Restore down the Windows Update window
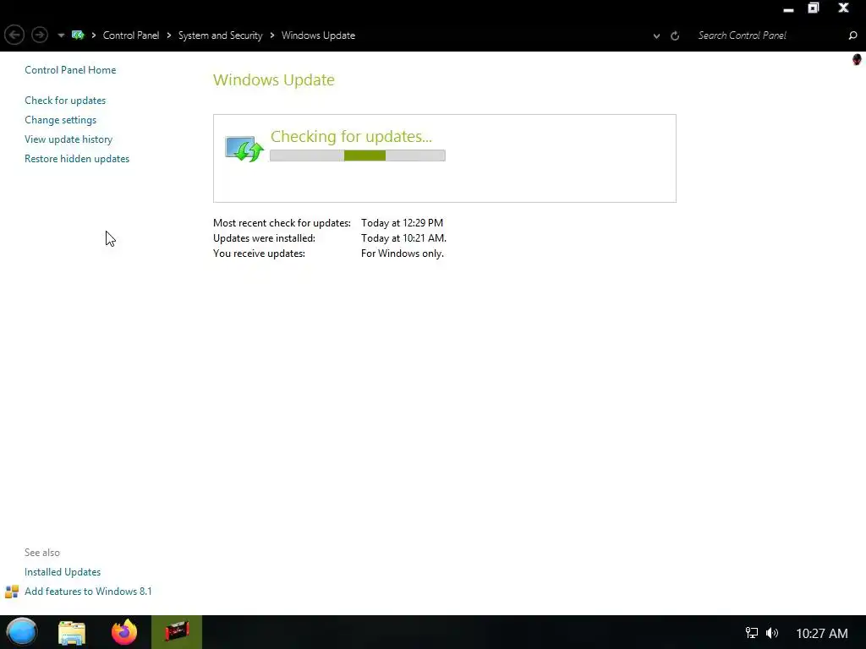The width and height of the screenshot is (866, 649). coord(814,8)
